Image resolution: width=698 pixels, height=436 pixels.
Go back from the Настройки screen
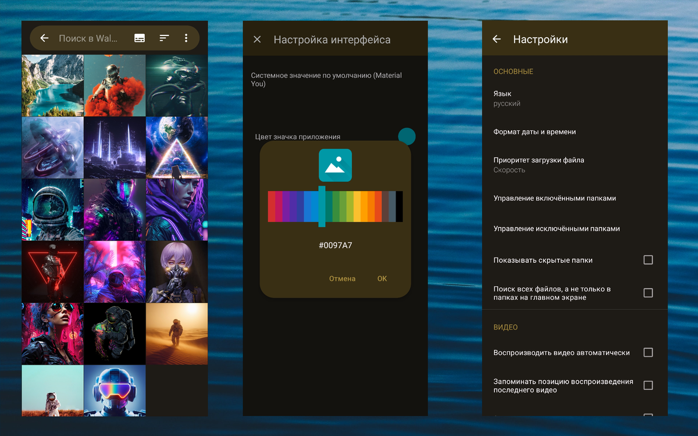click(x=497, y=40)
